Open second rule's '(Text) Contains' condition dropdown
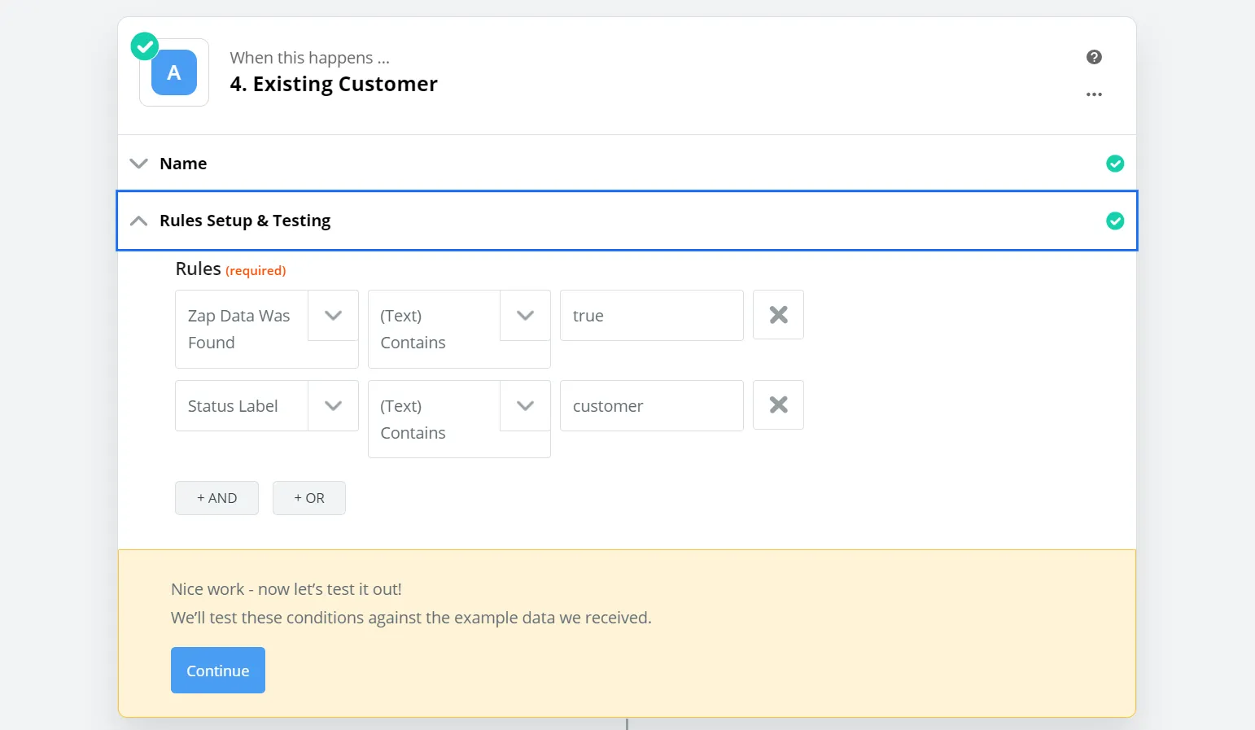Image resolution: width=1255 pixels, height=730 pixels. pos(525,405)
